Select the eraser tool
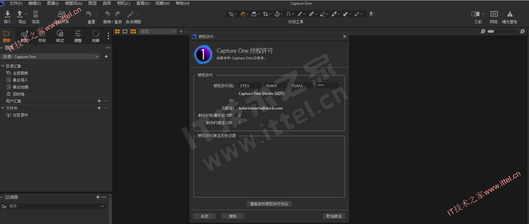Image resolution: width=529 pixels, height=224 pixels. point(323,14)
